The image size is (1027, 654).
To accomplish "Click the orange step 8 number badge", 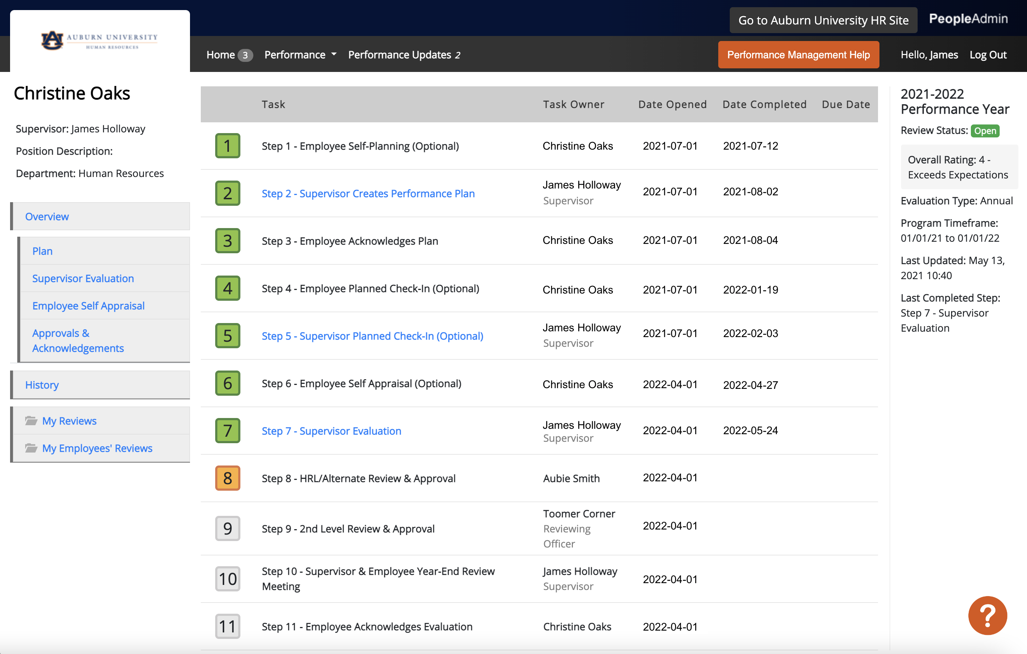I will [x=227, y=478].
